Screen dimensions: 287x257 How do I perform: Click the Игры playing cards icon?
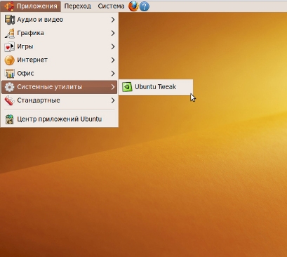click(10, 46)
